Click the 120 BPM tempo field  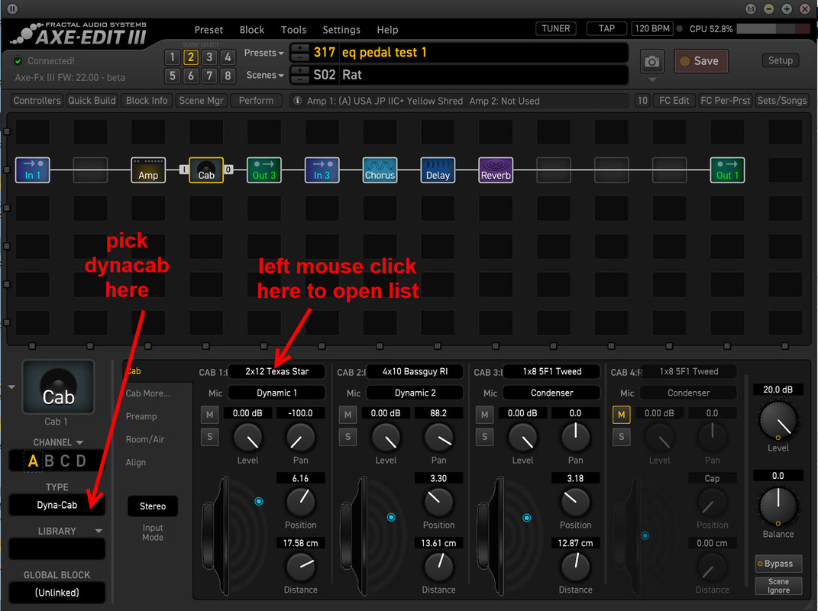tap(652, 29)
